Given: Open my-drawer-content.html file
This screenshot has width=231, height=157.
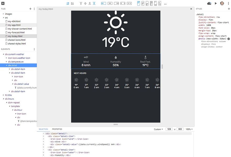Looking at the screenshot, I should 20,29.
